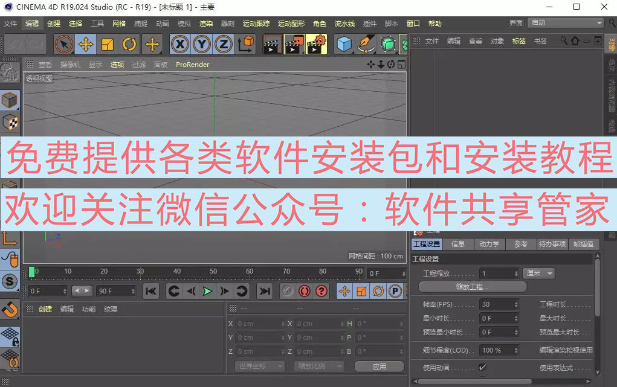Switch to Model mode cube icon
The image size is (617, 387).
pyautogui.click(x=10, y=101)
